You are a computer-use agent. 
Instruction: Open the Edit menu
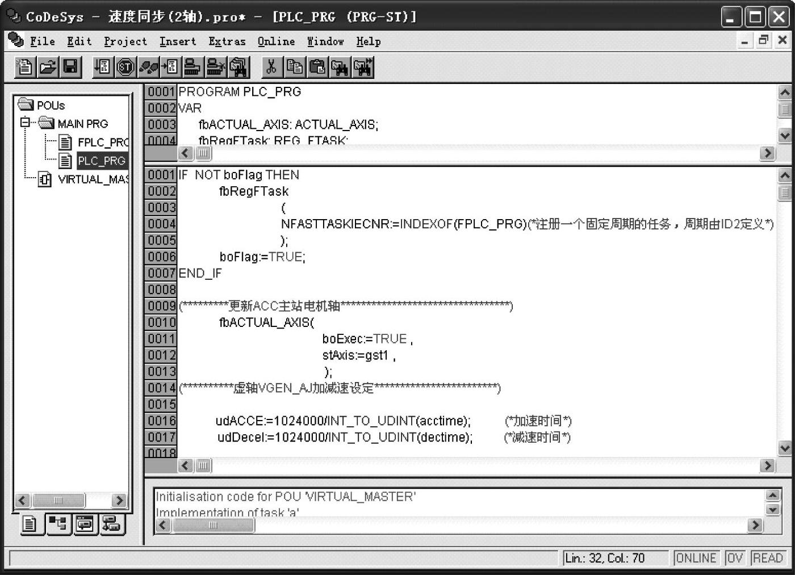[79, 41]
